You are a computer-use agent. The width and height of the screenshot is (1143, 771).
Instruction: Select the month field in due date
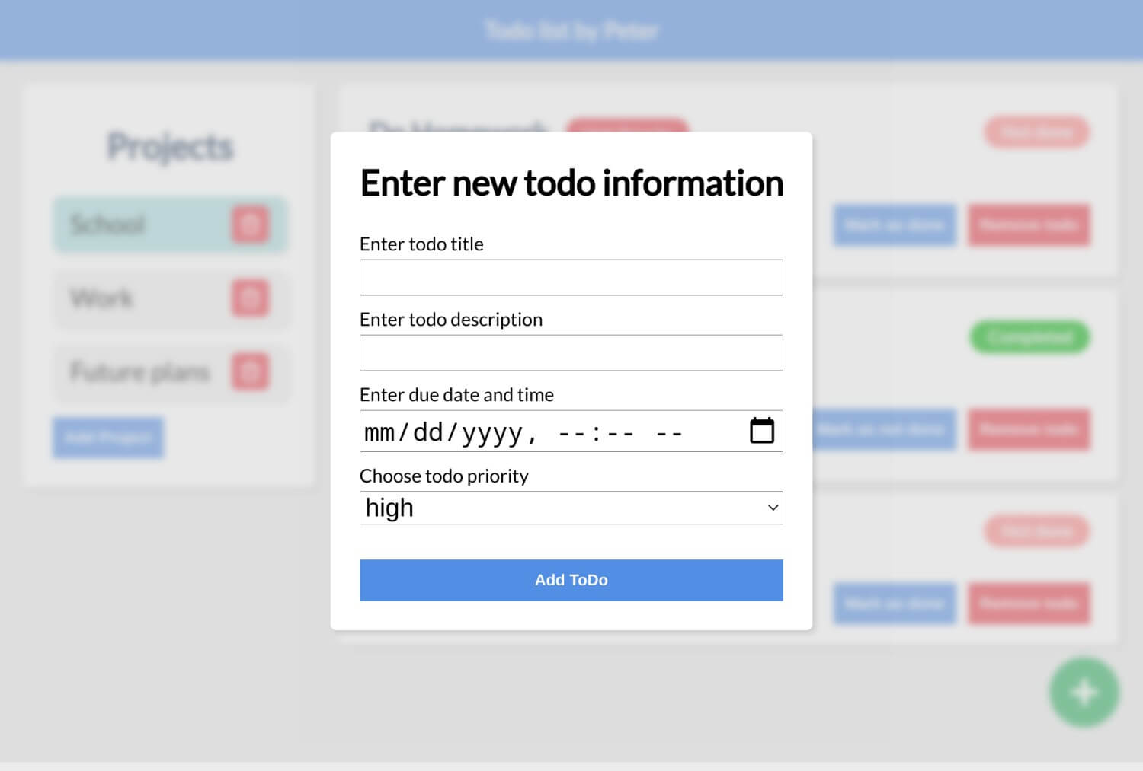point(379,432)
